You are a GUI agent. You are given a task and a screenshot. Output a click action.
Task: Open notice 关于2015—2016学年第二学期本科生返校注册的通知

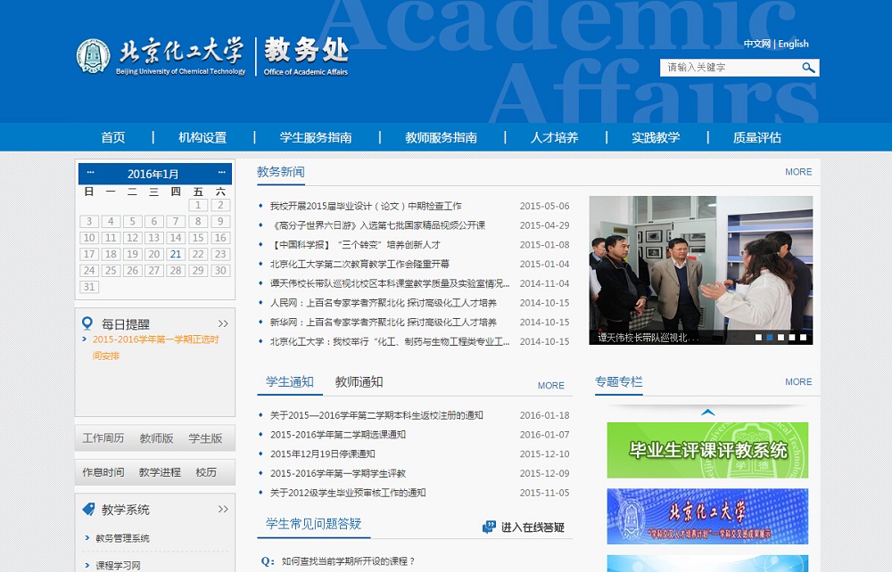click(376, 415)
